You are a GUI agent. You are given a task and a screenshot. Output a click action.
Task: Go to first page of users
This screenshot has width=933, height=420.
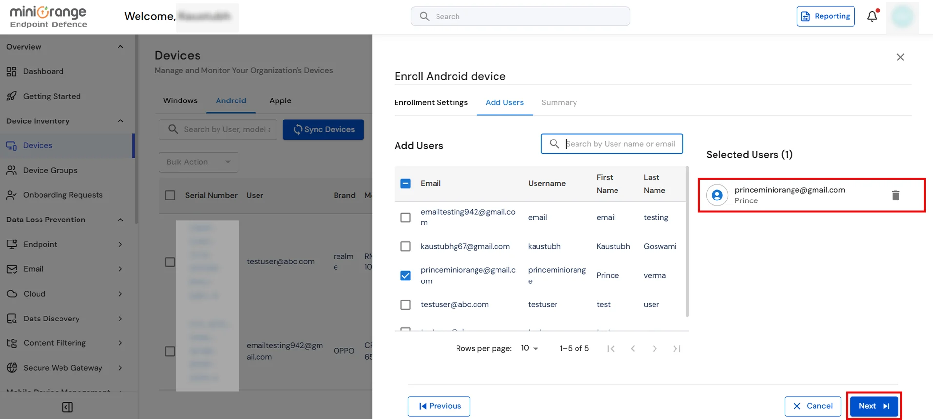611,348
